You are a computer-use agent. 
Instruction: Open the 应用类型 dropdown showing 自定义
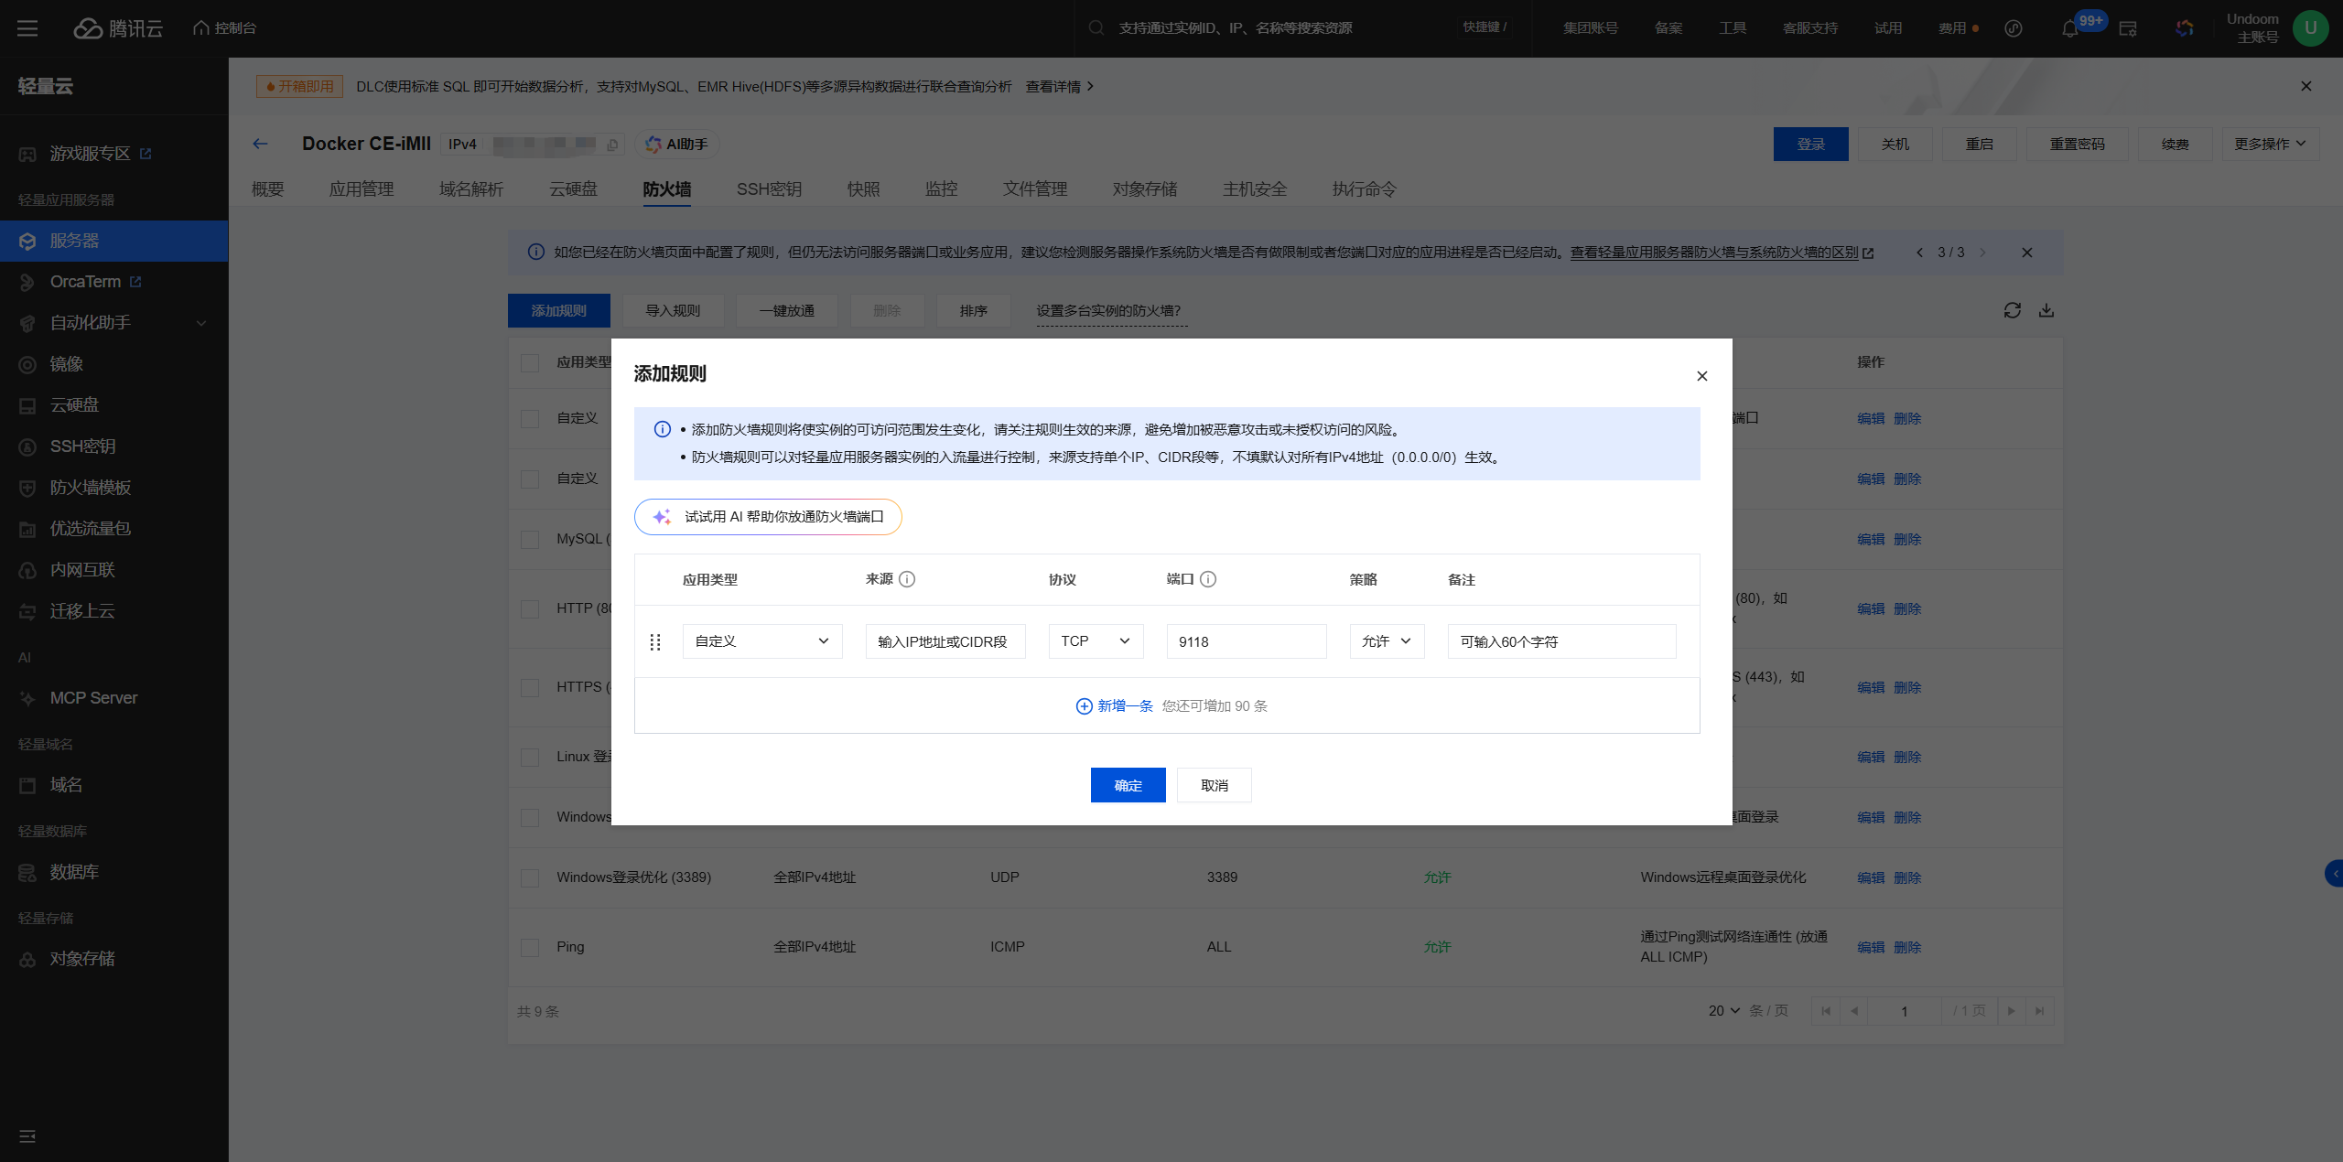click(761, 641)
